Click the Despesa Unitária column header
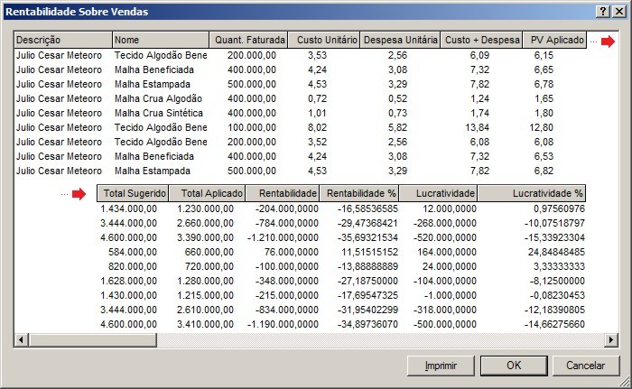The image size is (632, 389). [400, 41]
